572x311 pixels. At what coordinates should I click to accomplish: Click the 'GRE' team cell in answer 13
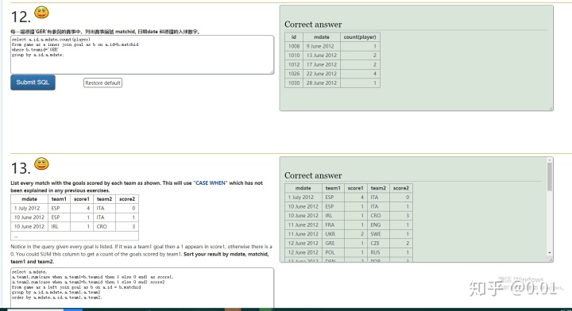(333, 243)
